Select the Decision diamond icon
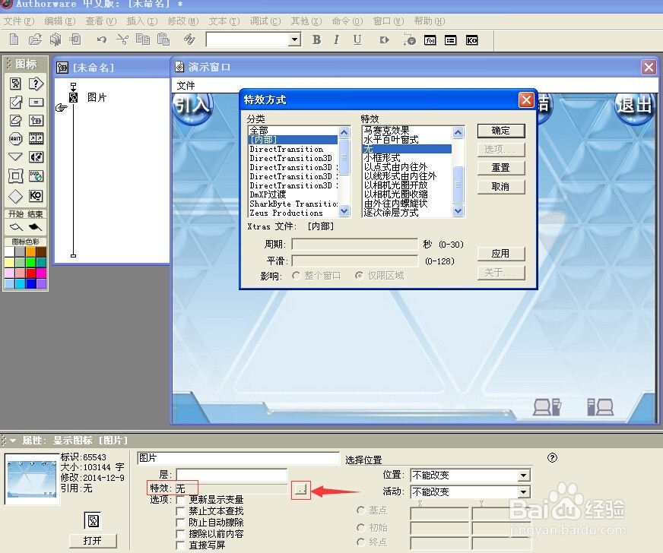The image size is (663, 553). 15,196
